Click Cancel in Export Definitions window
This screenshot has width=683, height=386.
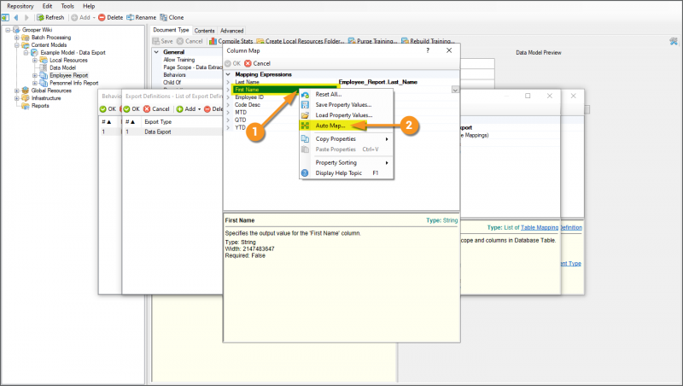(156, 109)
